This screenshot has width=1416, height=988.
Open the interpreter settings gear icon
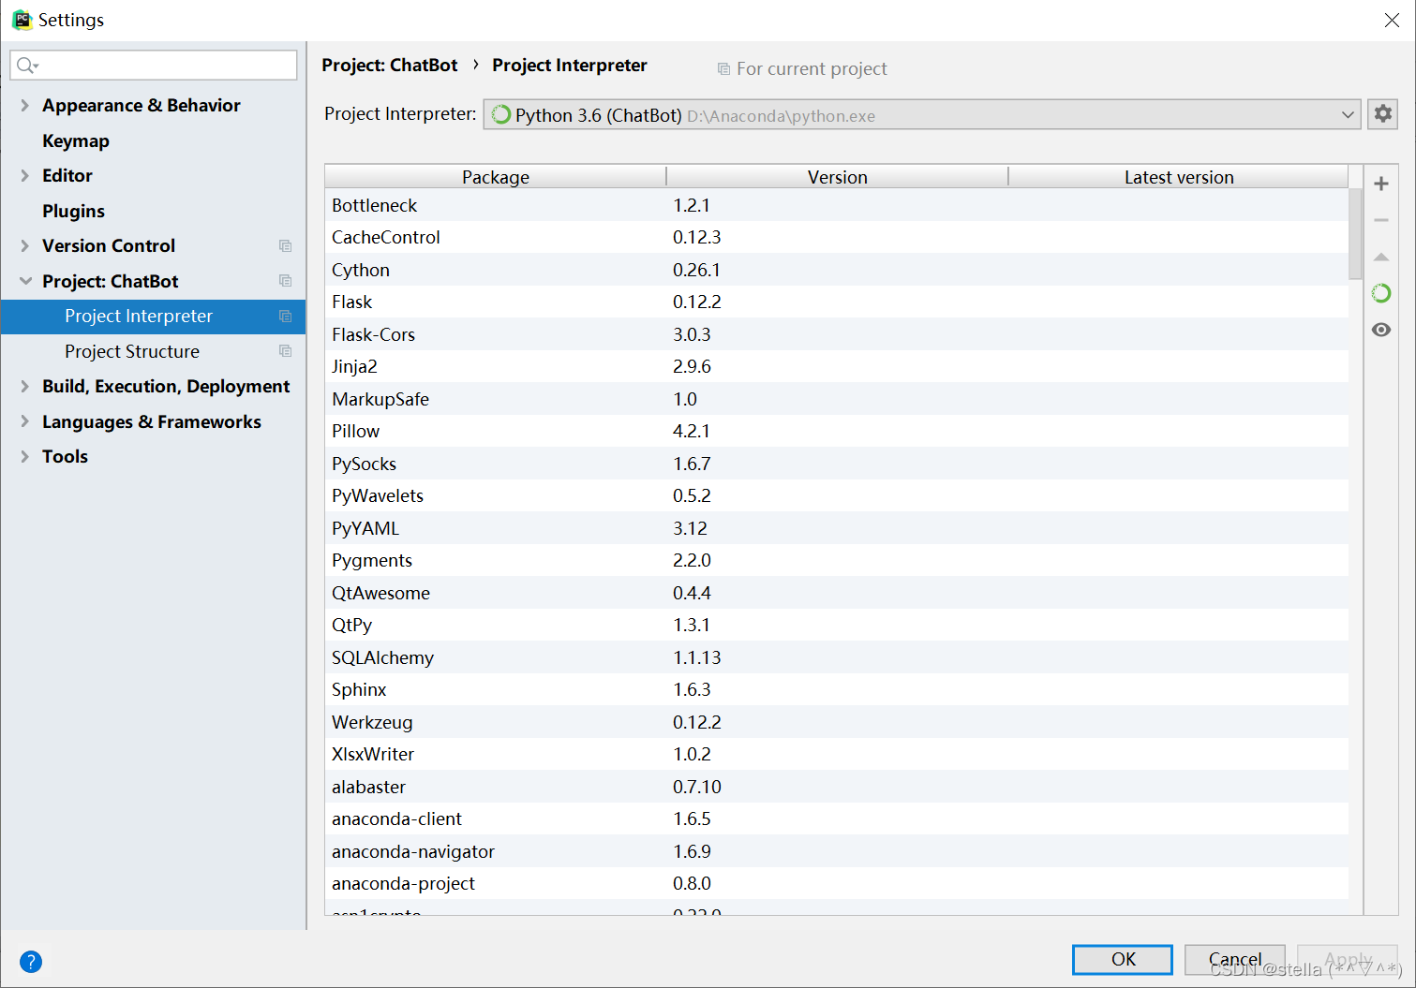point(1382,113)
